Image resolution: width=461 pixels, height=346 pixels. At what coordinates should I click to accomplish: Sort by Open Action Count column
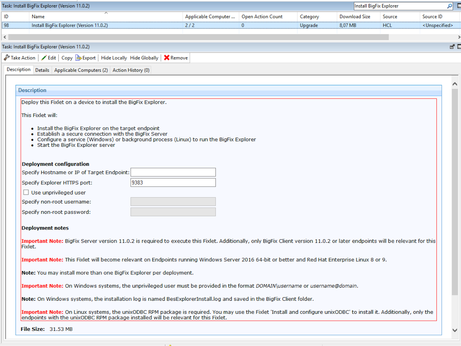click(268, 17)
